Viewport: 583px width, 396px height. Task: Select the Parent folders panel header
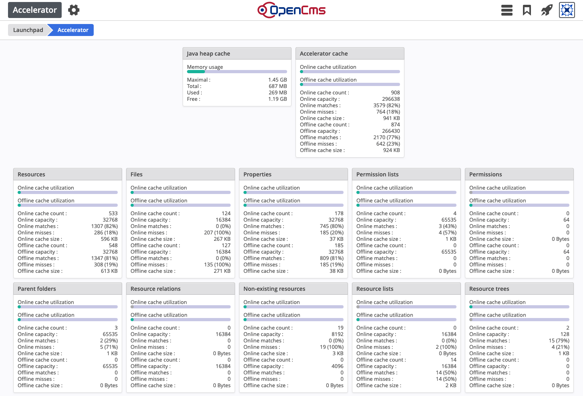[68, 289]
